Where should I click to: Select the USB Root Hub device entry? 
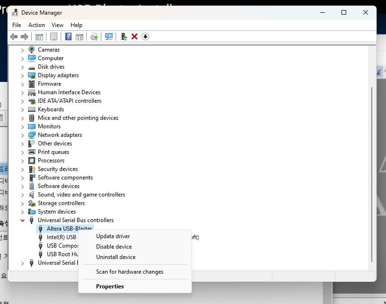click(63, 254)
